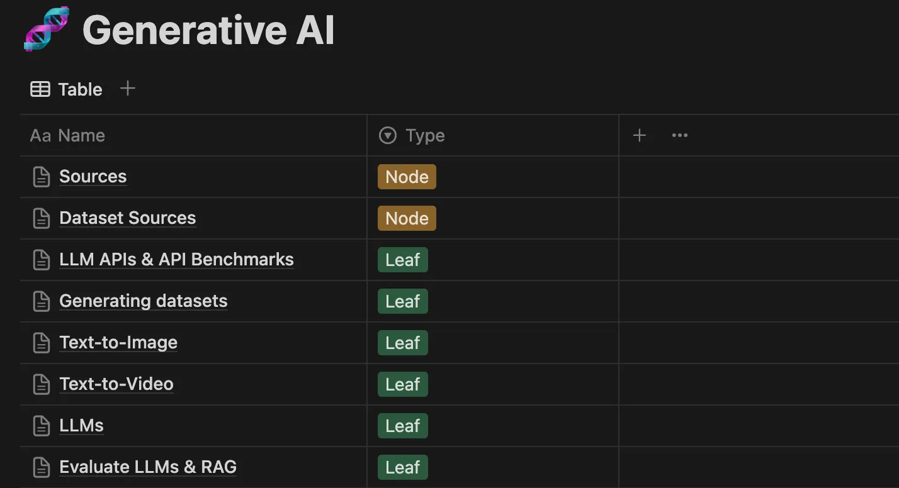
Task: Click the filter icon in the Type column header
Action: pyautogui.click(x=387, y=135)
